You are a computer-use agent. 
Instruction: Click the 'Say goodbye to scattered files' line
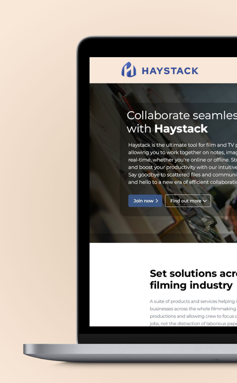tap(182, 175)
